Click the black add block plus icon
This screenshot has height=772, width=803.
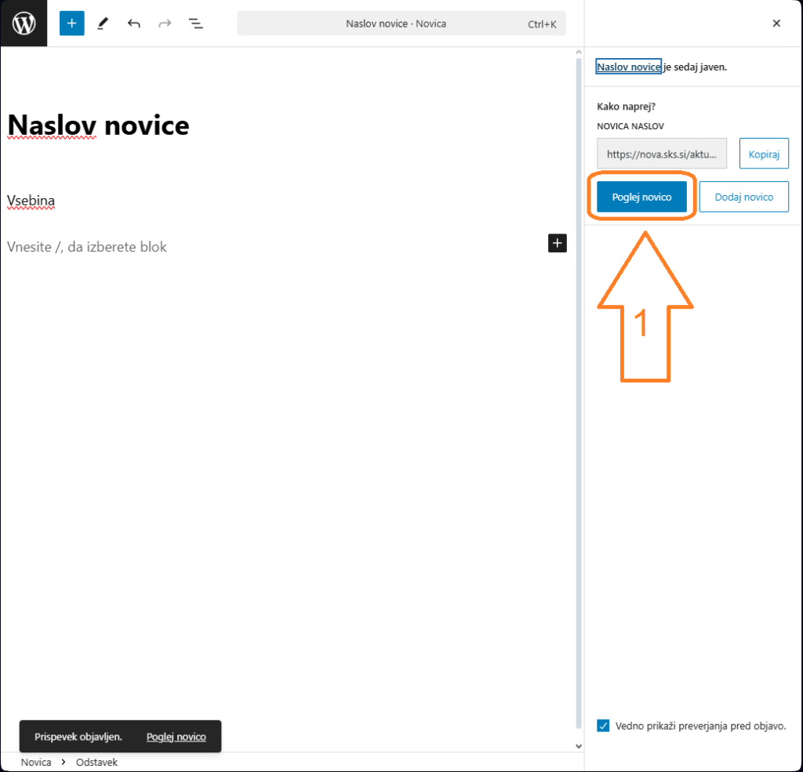(x=557, y=243)
